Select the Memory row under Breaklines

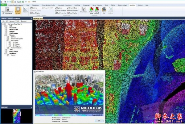click(x=13, y=55)
